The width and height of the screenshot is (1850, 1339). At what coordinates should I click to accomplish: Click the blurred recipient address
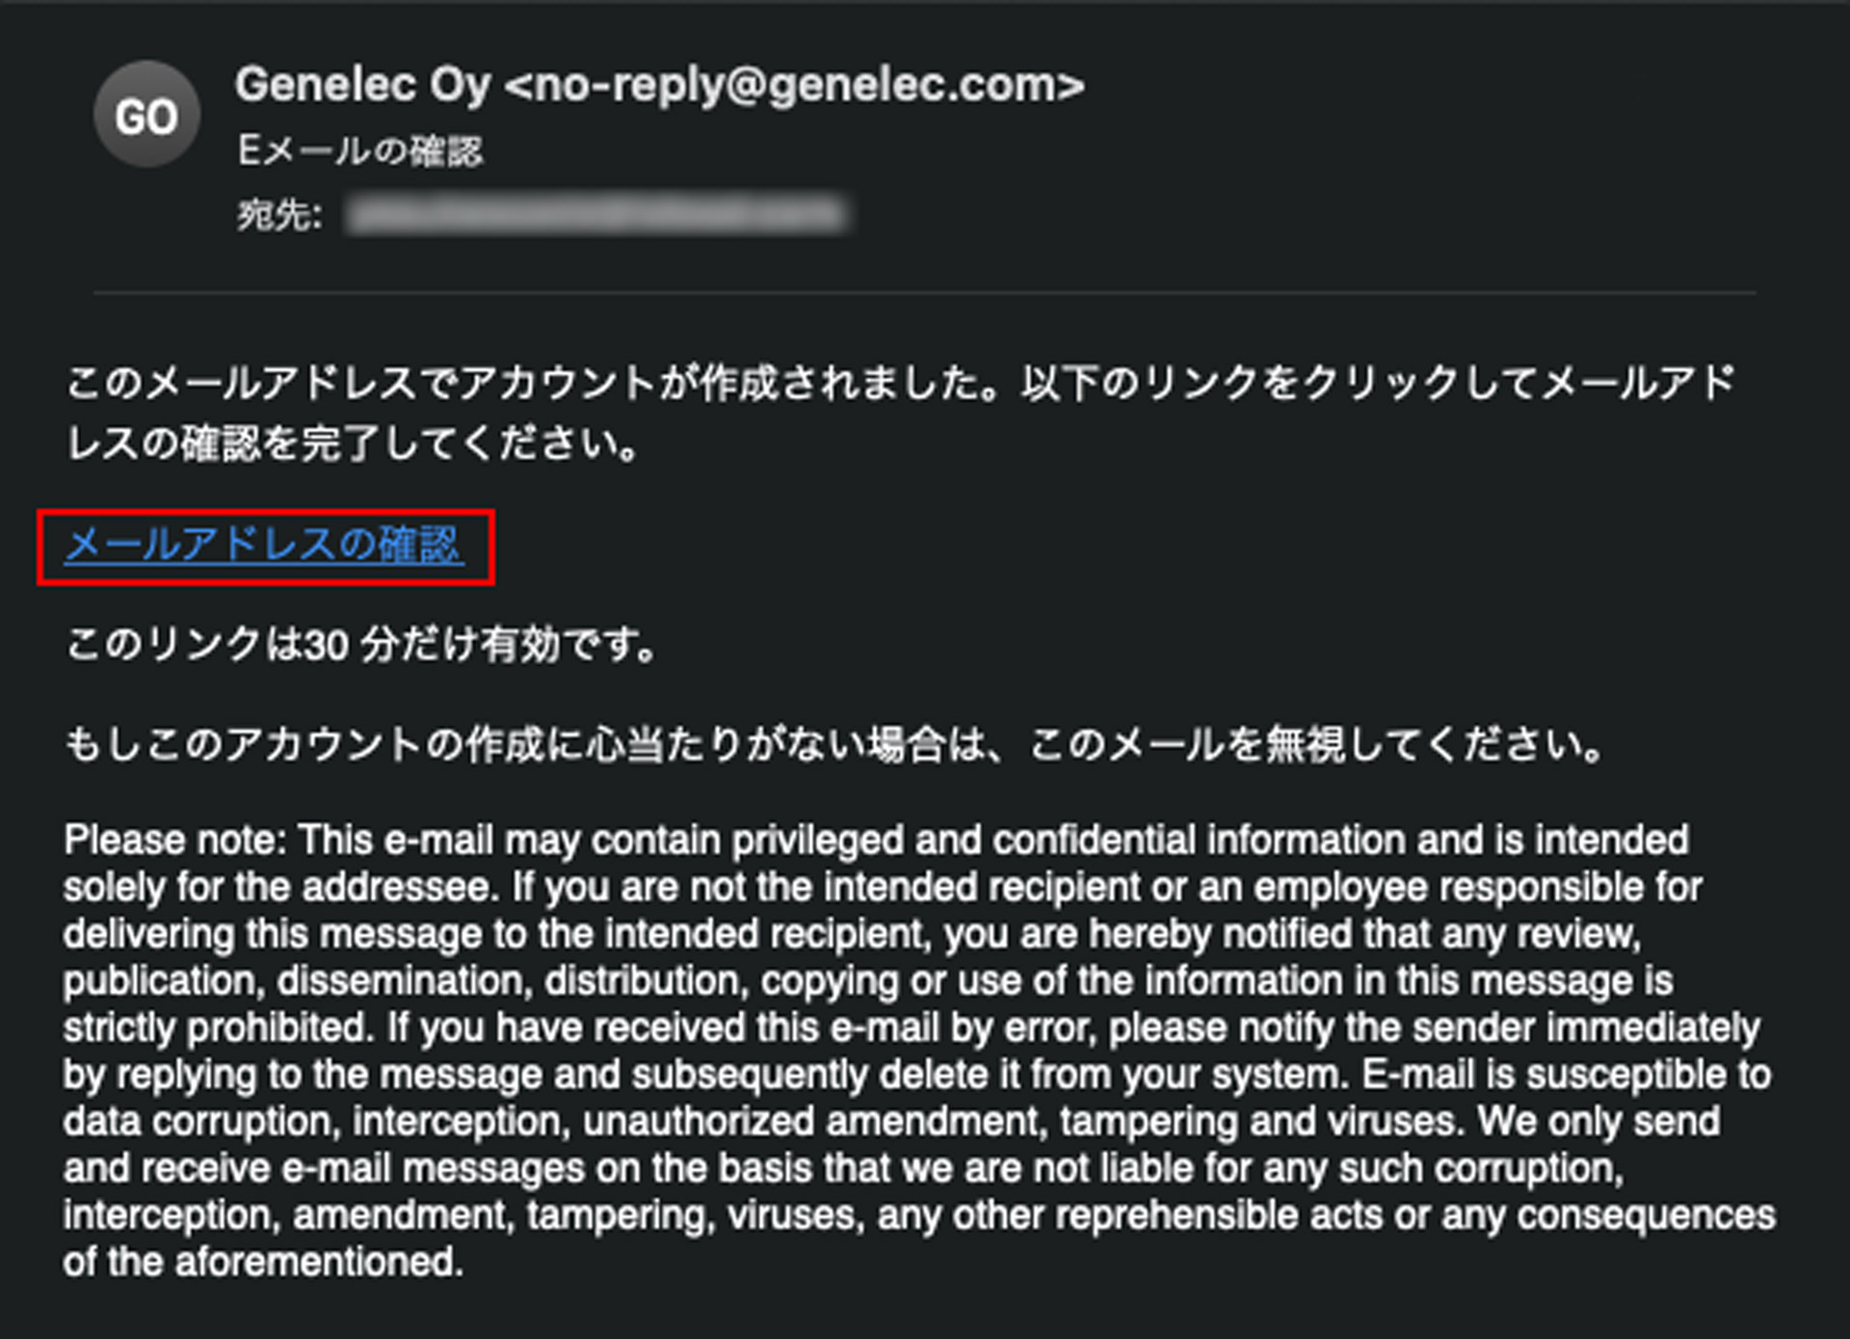pos(597,214)
